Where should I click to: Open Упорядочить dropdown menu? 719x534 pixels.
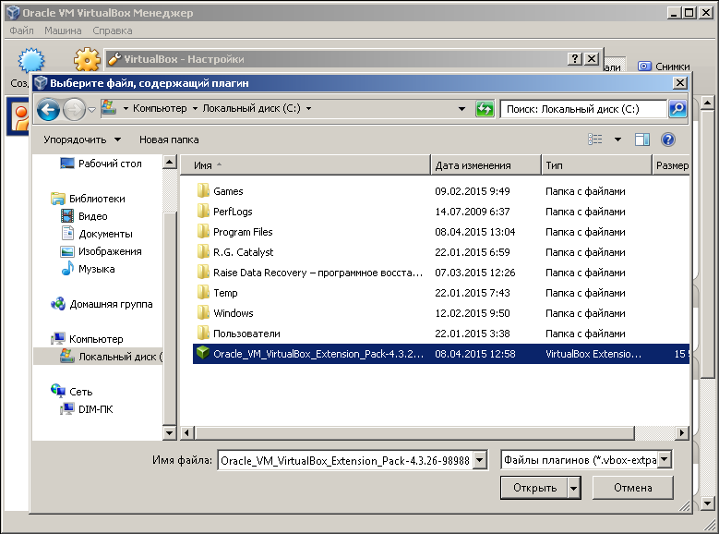[x=82, y=140]
